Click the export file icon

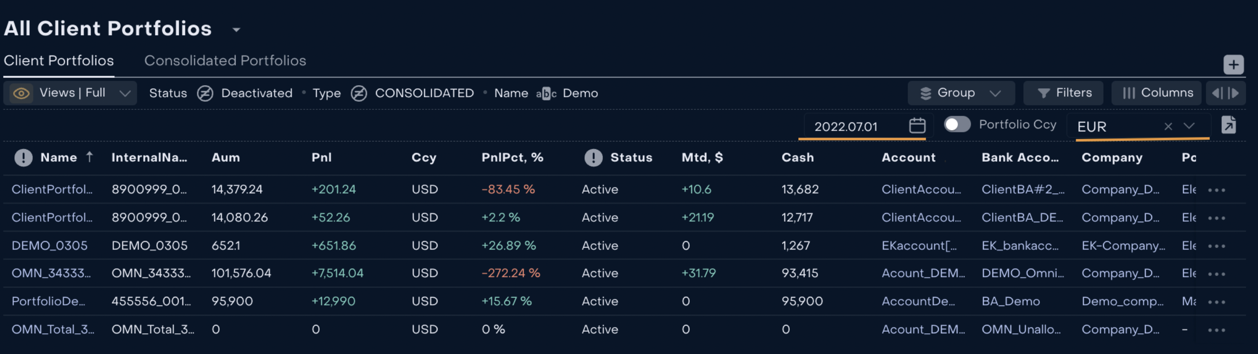point(1229,125)
